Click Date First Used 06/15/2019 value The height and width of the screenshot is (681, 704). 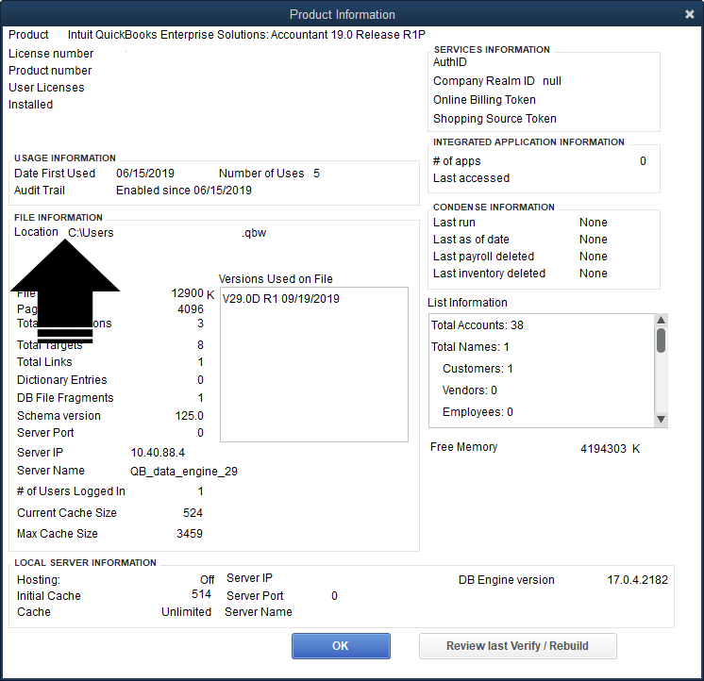(x=145, y=174)
